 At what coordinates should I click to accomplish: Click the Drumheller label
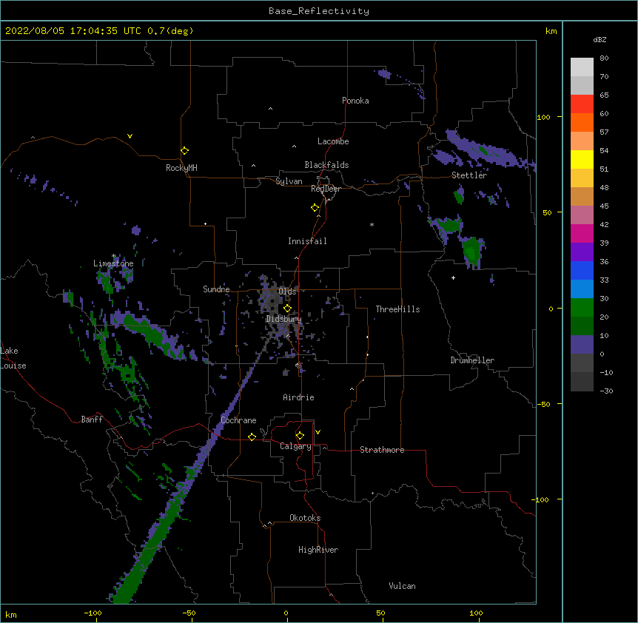click(472, 360)
